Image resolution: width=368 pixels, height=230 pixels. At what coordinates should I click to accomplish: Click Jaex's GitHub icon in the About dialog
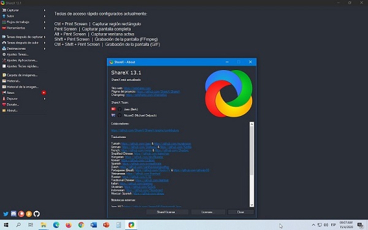120,109
